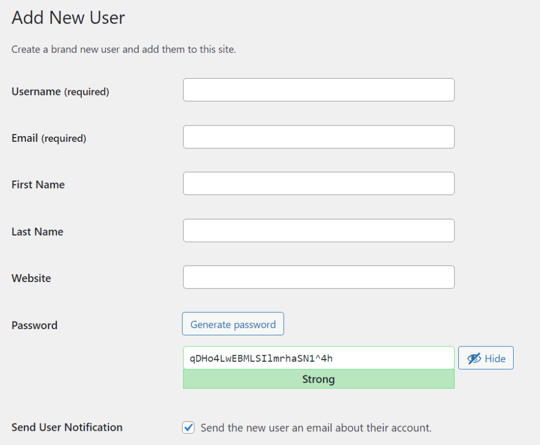Click the Username input field
The width and height of the screenshot is (540, 445).
319,90
